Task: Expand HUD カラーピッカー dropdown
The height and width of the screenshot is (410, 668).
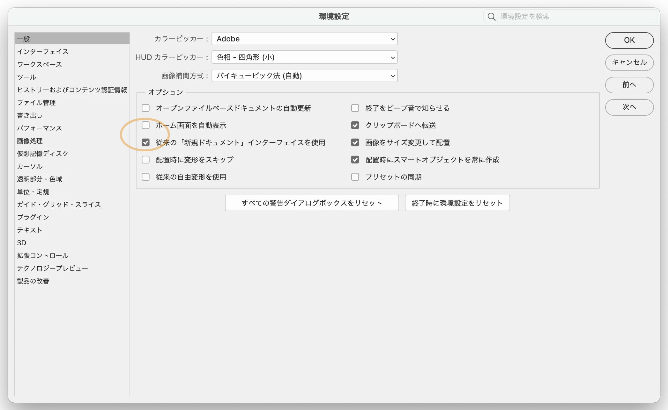Action: [304, 57]
